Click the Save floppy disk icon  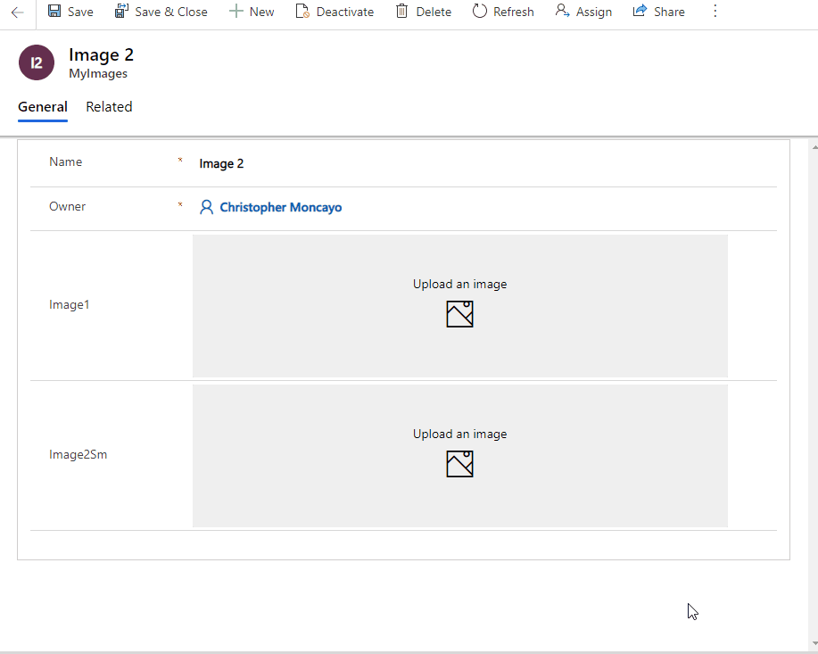(54, 12)
